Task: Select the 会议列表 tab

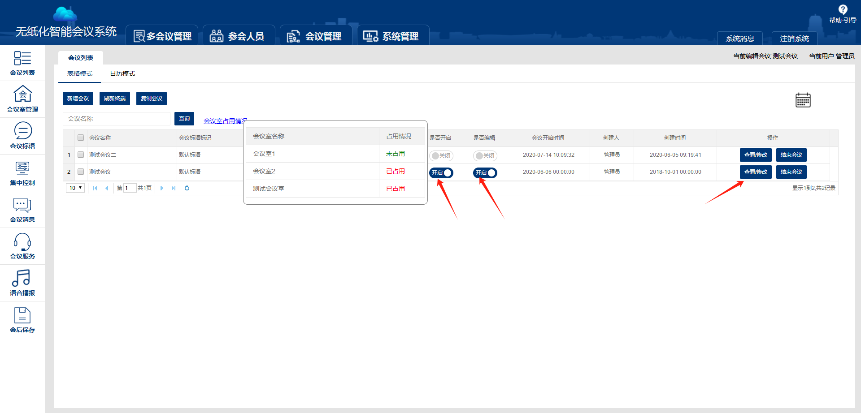Action: point(81,58)
